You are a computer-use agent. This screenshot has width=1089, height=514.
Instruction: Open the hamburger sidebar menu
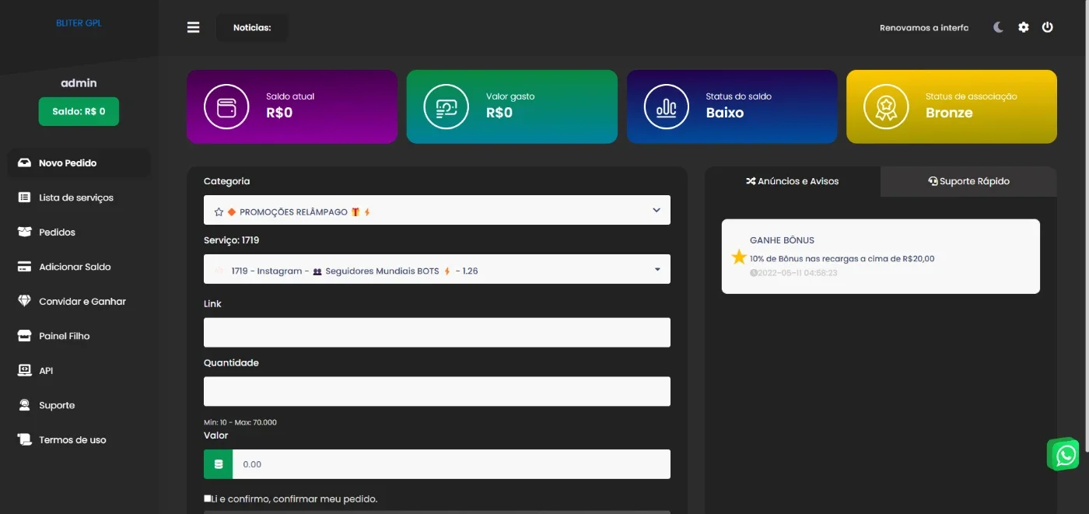point(194,27)
